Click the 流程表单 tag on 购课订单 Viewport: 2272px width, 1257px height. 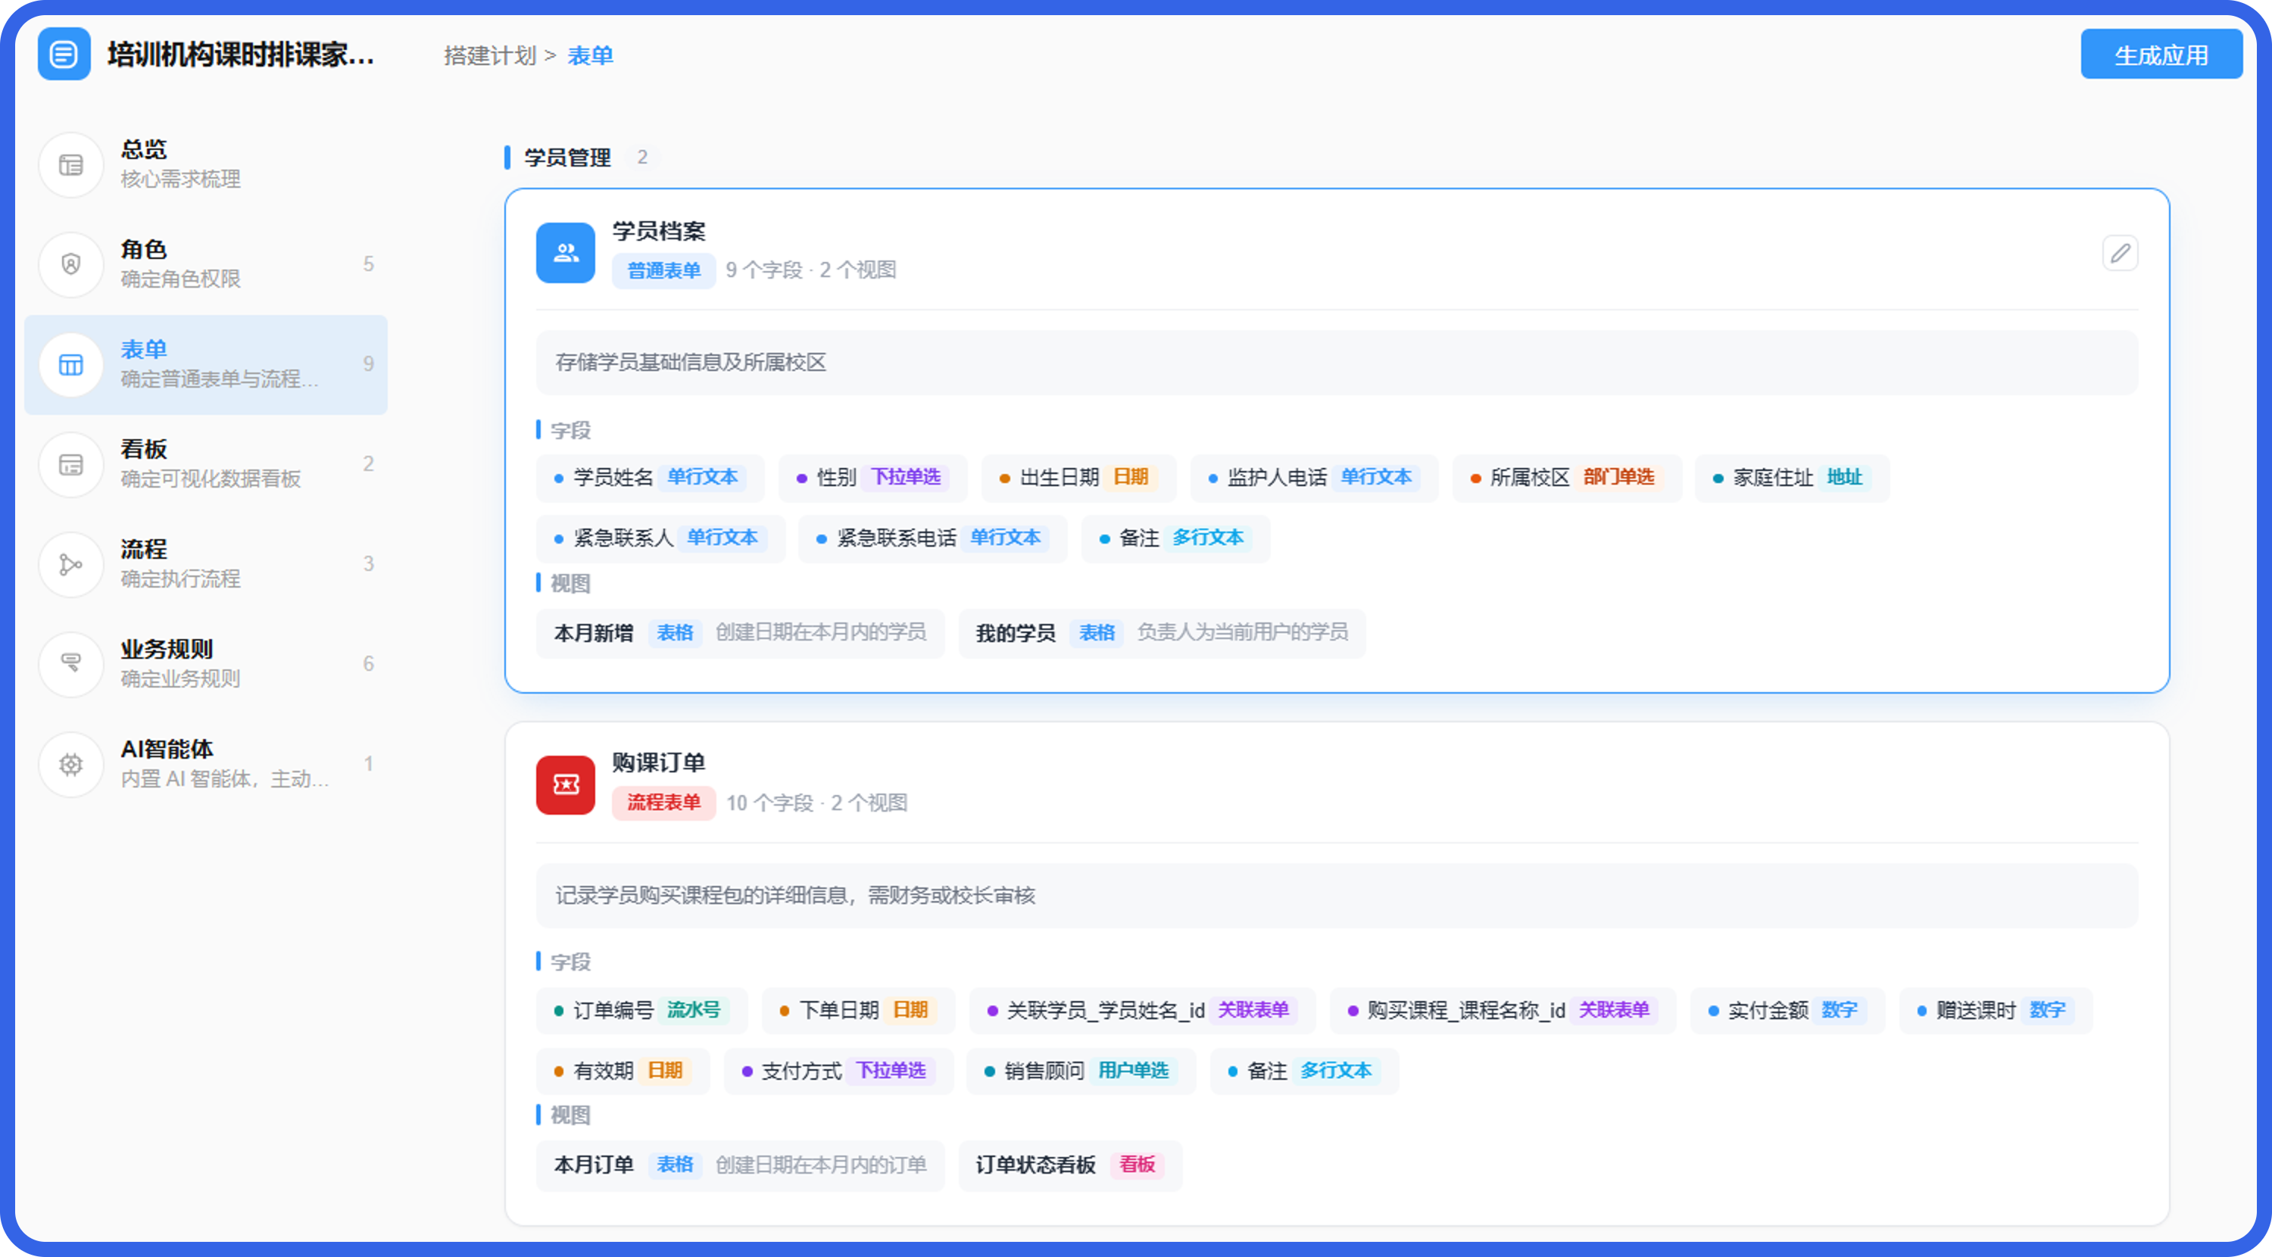(663, 802)
